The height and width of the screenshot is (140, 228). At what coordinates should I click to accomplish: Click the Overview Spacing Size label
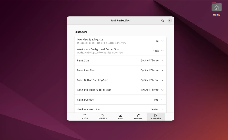click(x=90, y=39)
